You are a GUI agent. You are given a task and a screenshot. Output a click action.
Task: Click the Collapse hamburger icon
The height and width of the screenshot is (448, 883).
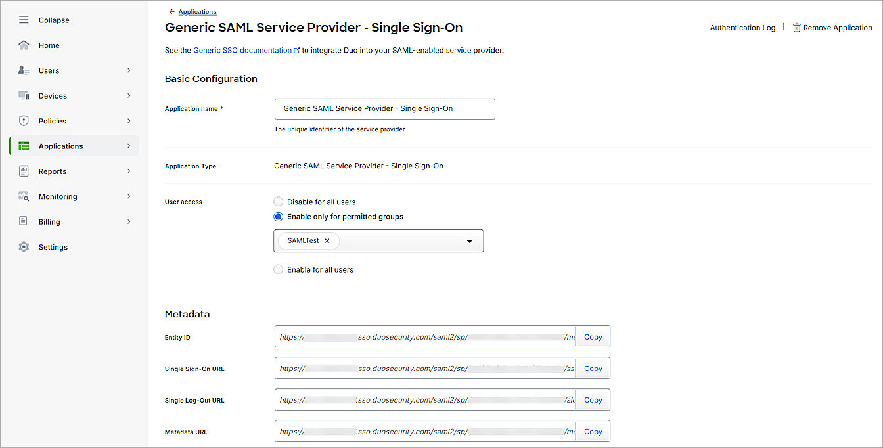click(x=24, y=20)
